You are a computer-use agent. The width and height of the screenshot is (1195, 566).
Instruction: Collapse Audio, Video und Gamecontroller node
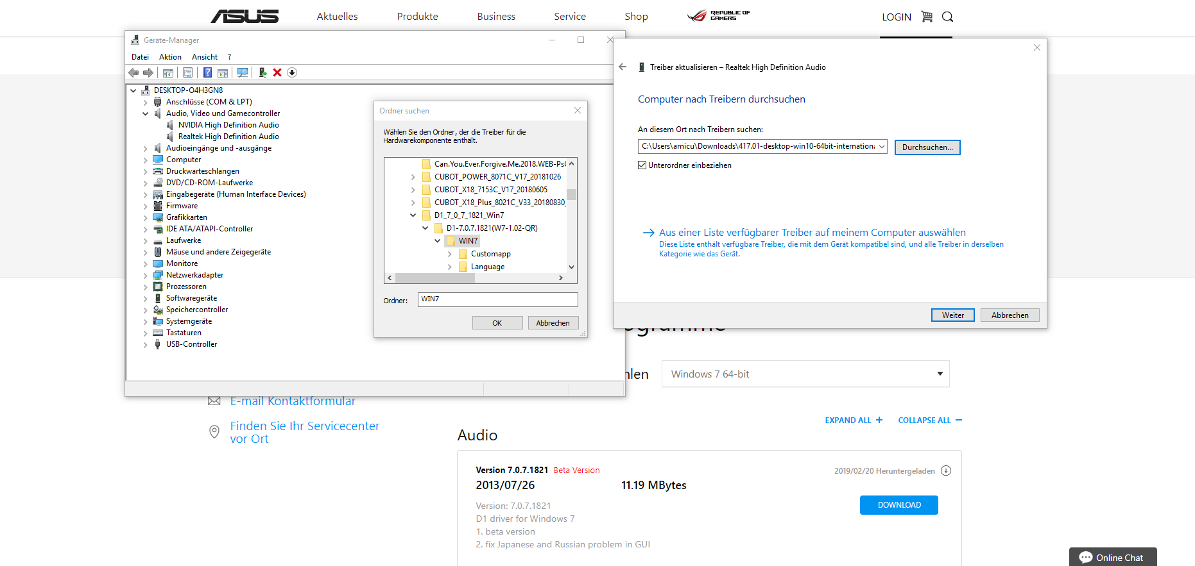[146, 113]
